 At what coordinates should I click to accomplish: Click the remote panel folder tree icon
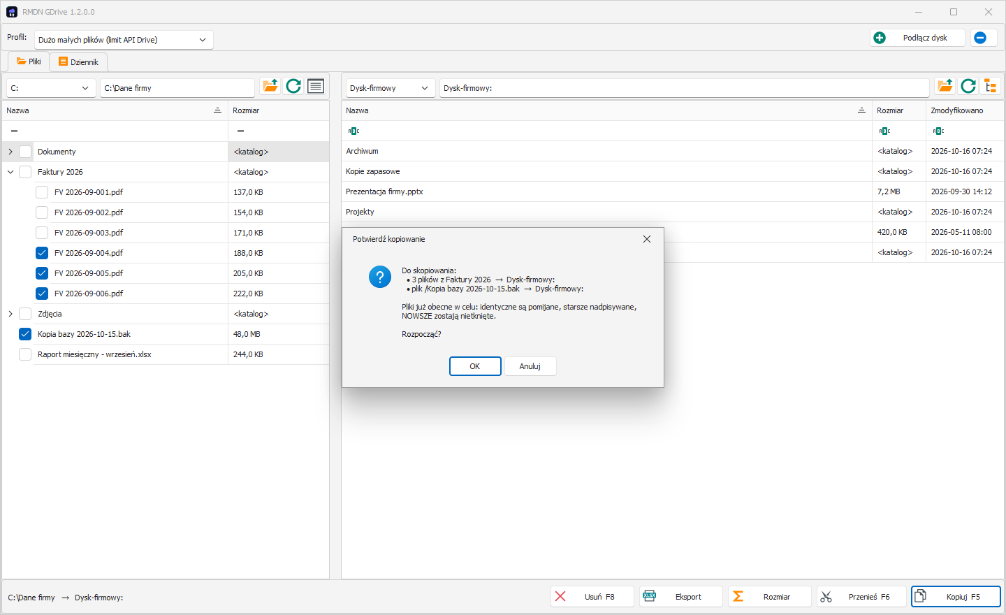point(991,86)
